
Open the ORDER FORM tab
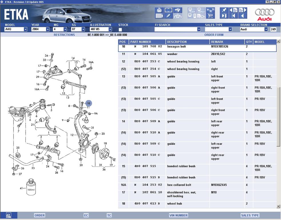(x=214, y=35)
